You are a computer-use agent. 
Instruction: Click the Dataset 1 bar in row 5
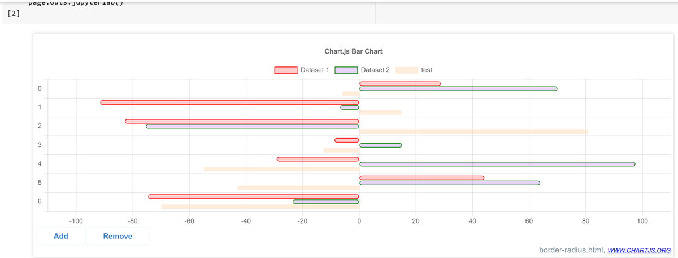pos(421,178)
